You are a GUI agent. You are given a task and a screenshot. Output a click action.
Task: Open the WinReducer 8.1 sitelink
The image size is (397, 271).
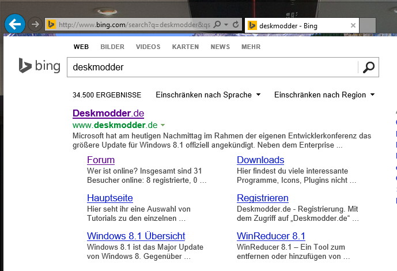click(x=271, y=236)
